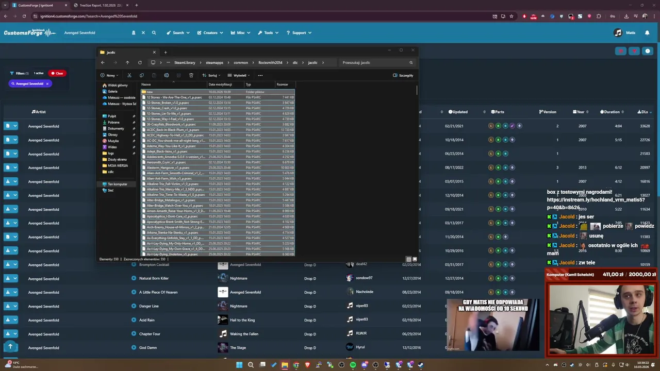Click the Przeszukaj jacdlc search field

tap(377, 62)
